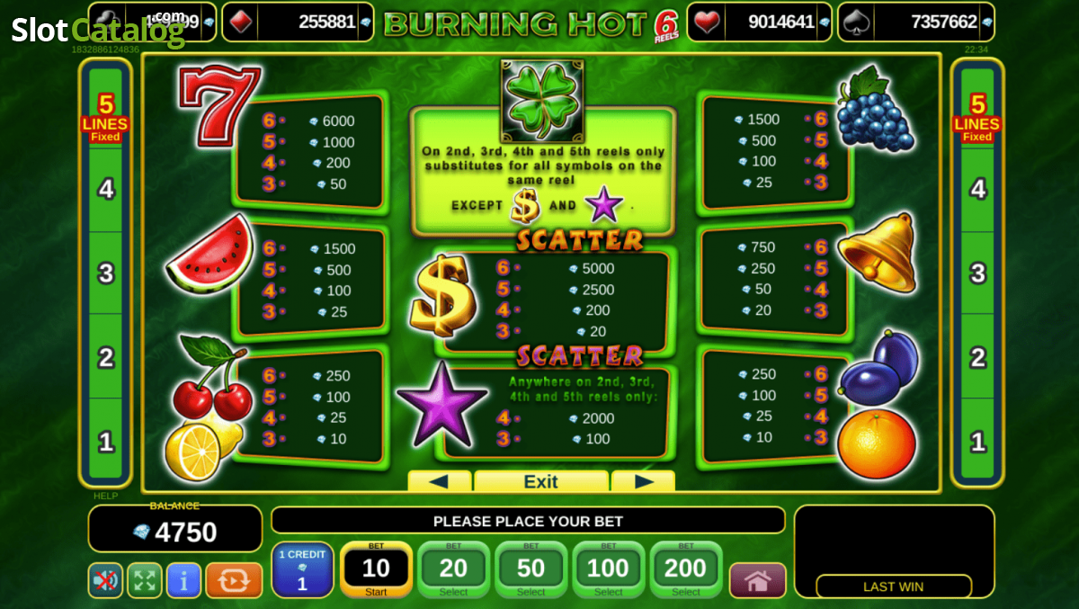Start with bet 10
The width and height of the screenshot is (1079, 609).
click(x=376, y=569)
